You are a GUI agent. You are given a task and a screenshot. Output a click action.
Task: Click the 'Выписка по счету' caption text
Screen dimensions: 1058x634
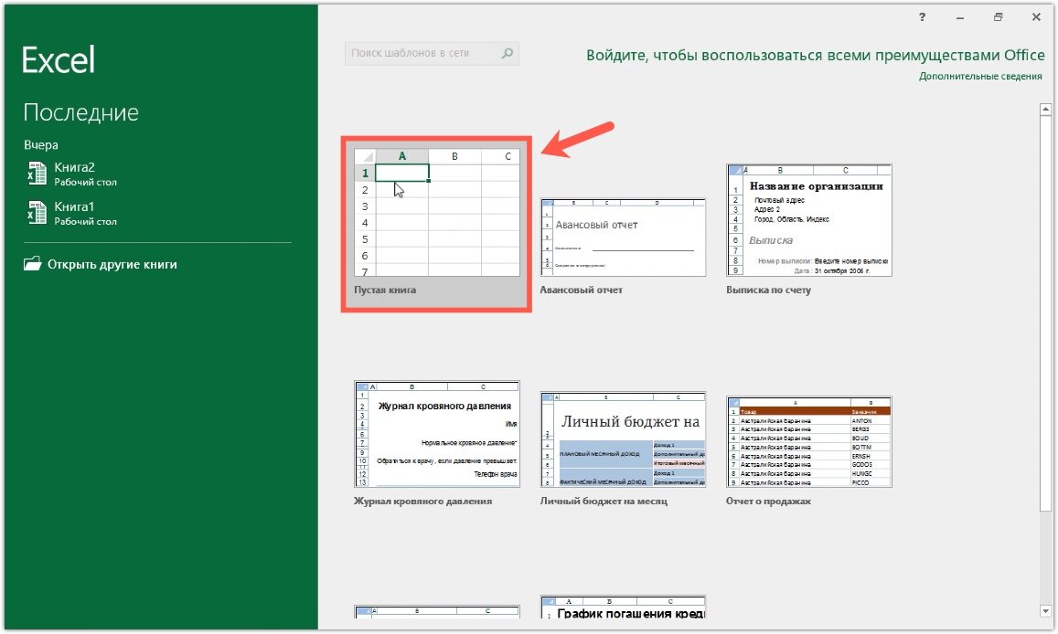coord(768,290)
